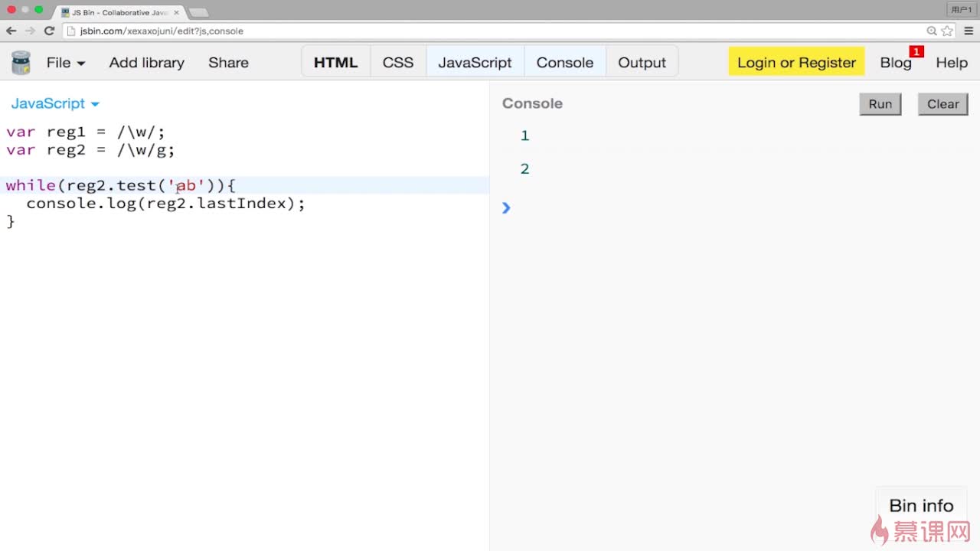Toggle the CSS panel
This screenshot has height=551, width=980.
[398, 63]
